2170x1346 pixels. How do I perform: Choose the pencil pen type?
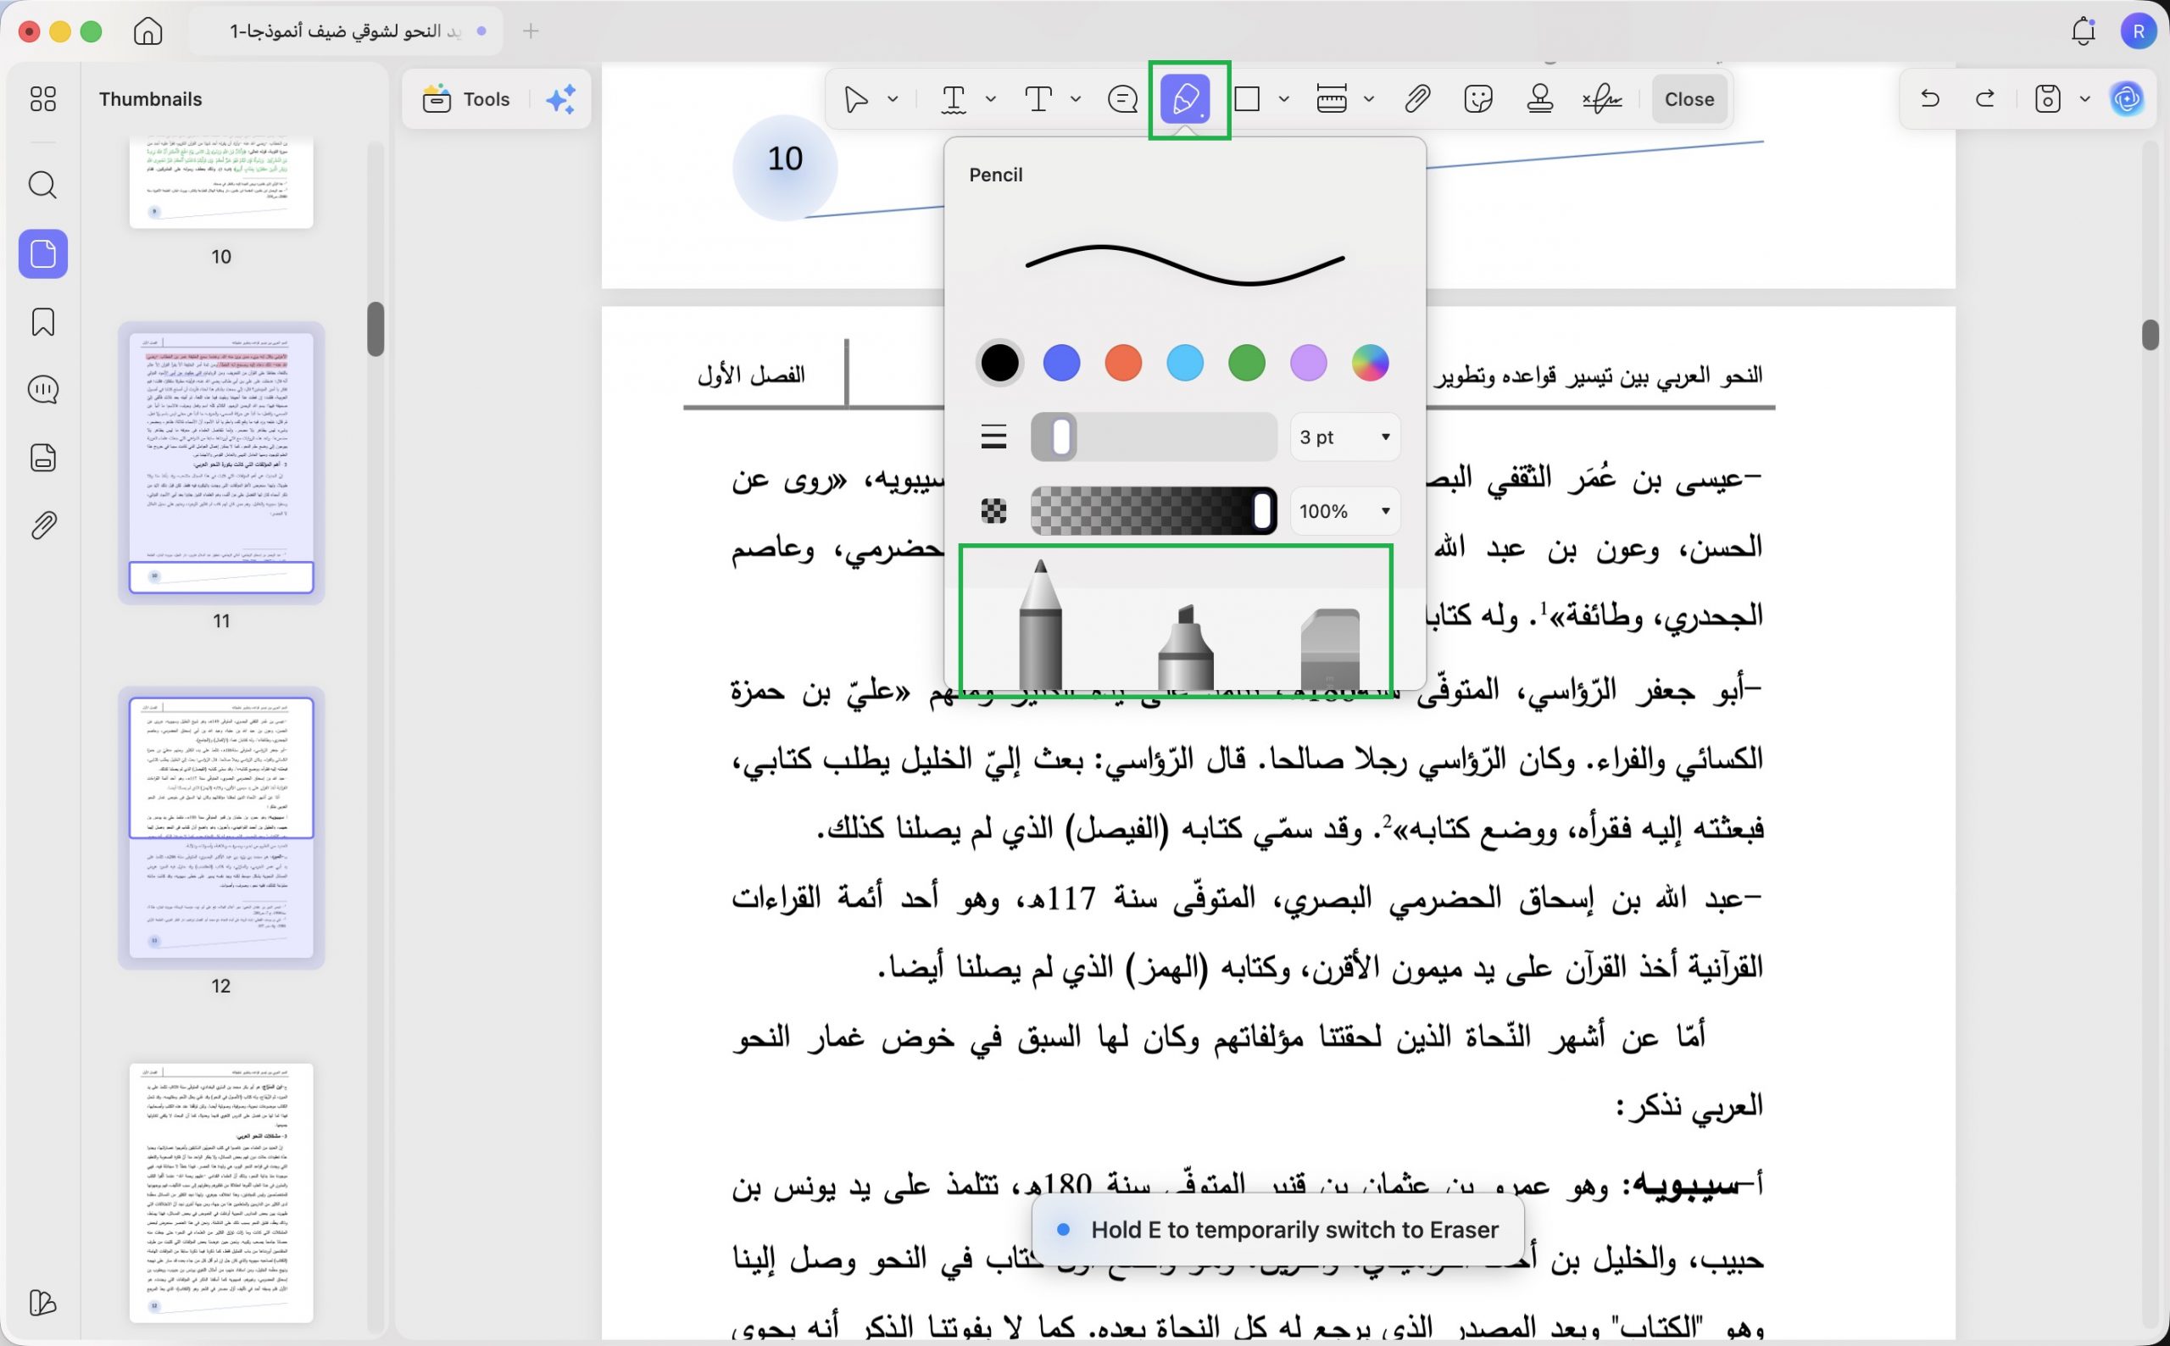(1039, 626)
